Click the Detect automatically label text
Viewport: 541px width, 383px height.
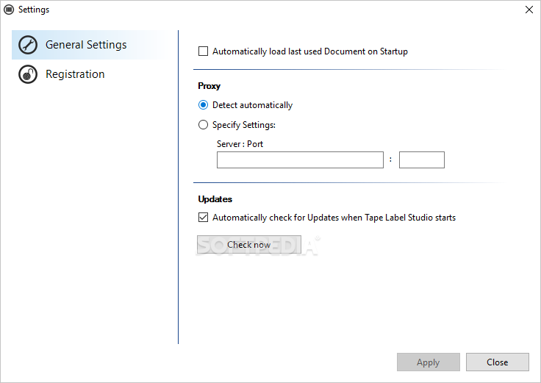click(253, 105)
